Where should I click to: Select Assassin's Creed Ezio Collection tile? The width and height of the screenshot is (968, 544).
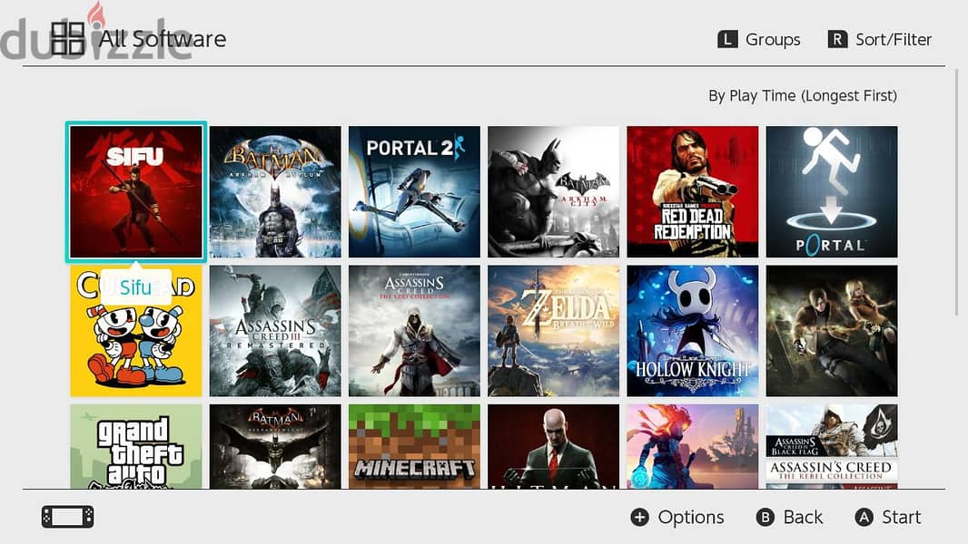tap(414, 331)
